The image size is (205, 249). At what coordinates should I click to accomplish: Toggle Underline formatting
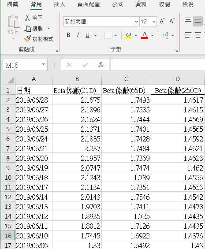[87, 35]
